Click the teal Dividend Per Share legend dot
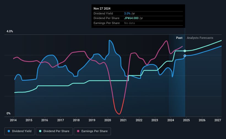Image resolution: width=226 pixels, height=139 pixels. [x=40, y=131]
